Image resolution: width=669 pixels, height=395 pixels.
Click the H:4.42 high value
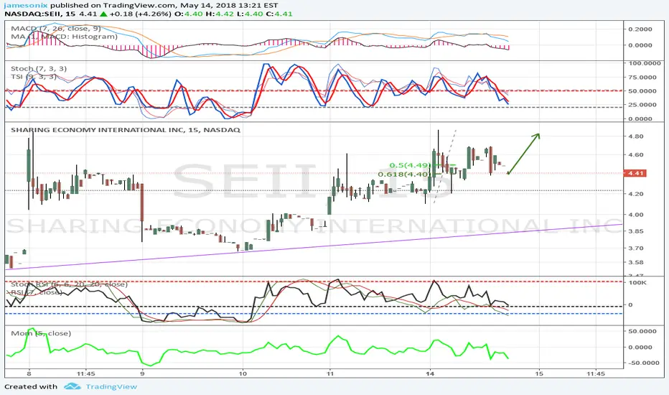220,14
